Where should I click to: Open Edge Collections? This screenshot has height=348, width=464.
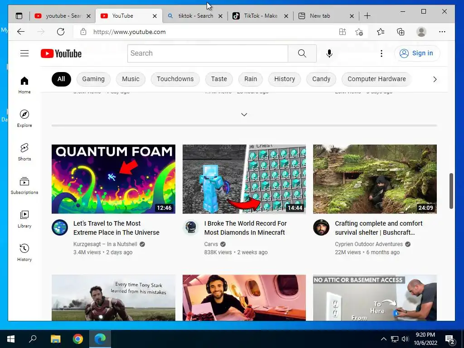(401, 32)
